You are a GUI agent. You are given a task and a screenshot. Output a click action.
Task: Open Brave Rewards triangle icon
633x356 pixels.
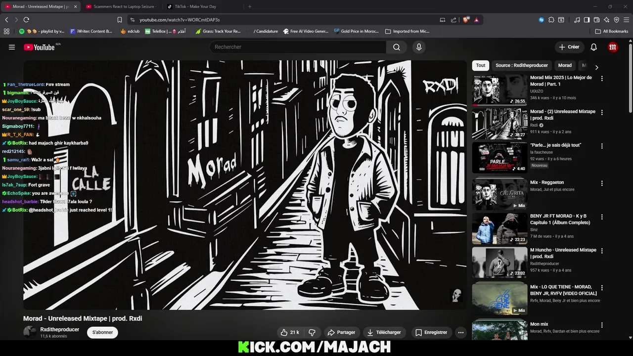coord(477,20)
